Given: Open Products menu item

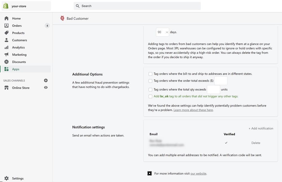Looking at the screenshot, I should click(x=18, y=33).
